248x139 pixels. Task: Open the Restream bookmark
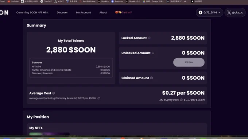[x=117, y=1]
